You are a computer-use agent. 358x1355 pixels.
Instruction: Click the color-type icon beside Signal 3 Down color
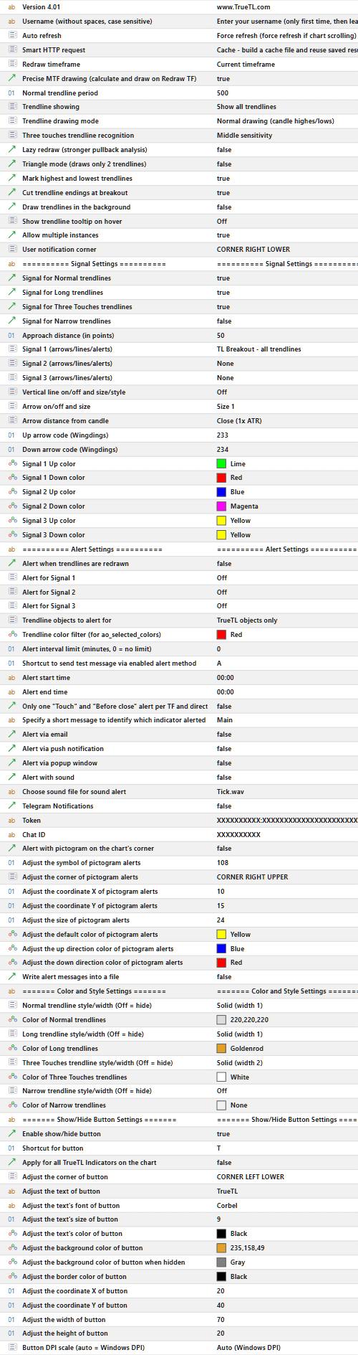pyautogui.click(x=11, y=535)
